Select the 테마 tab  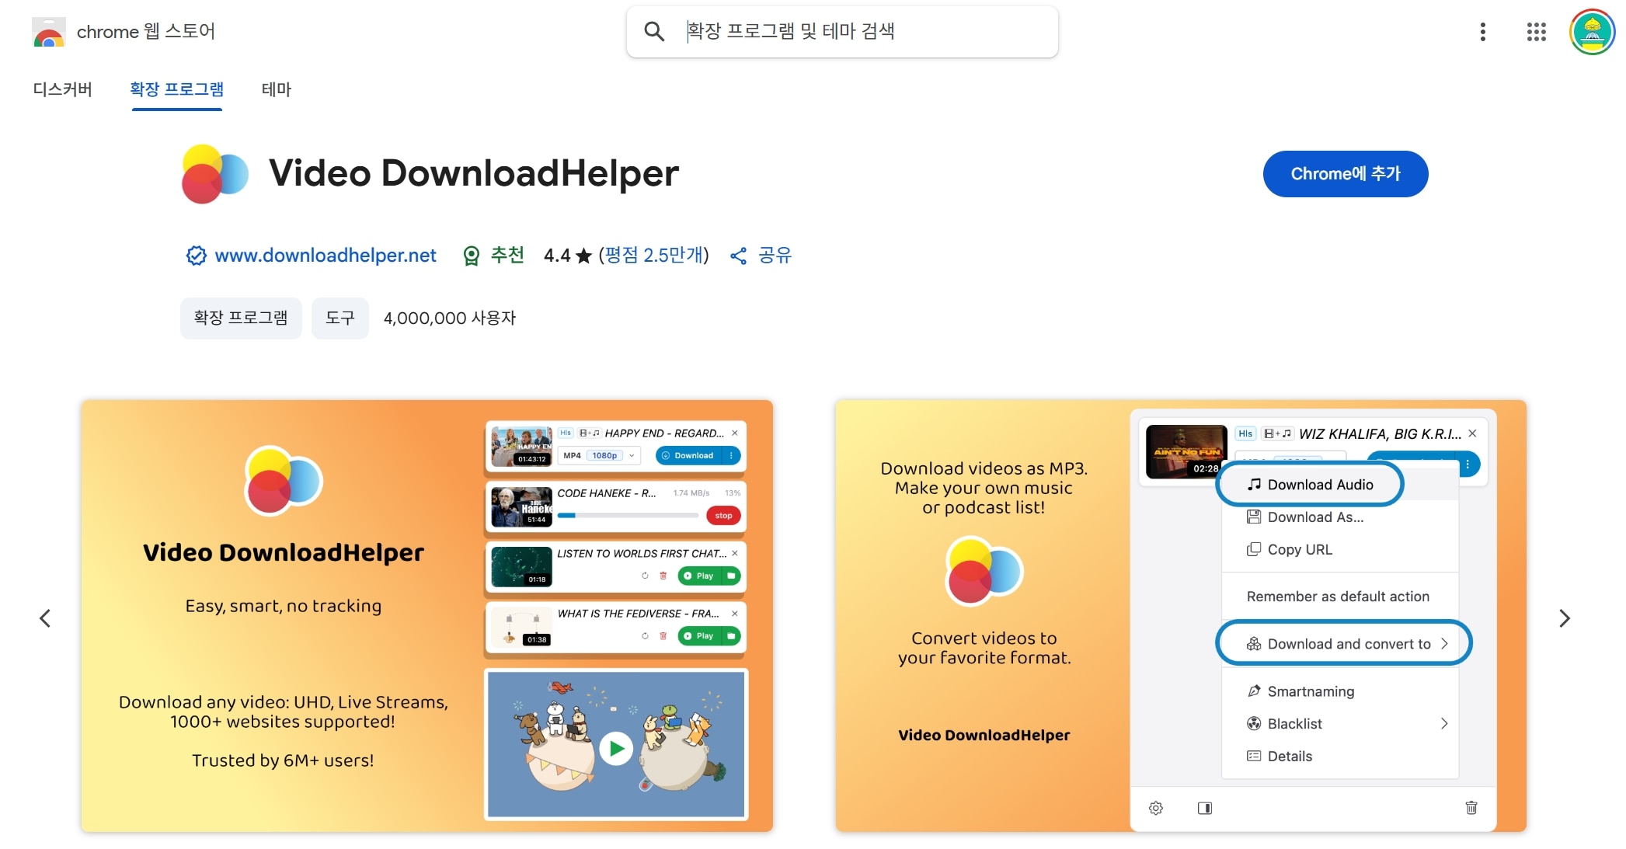277,89
